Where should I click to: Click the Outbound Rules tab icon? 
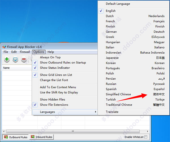pos(6,137)
